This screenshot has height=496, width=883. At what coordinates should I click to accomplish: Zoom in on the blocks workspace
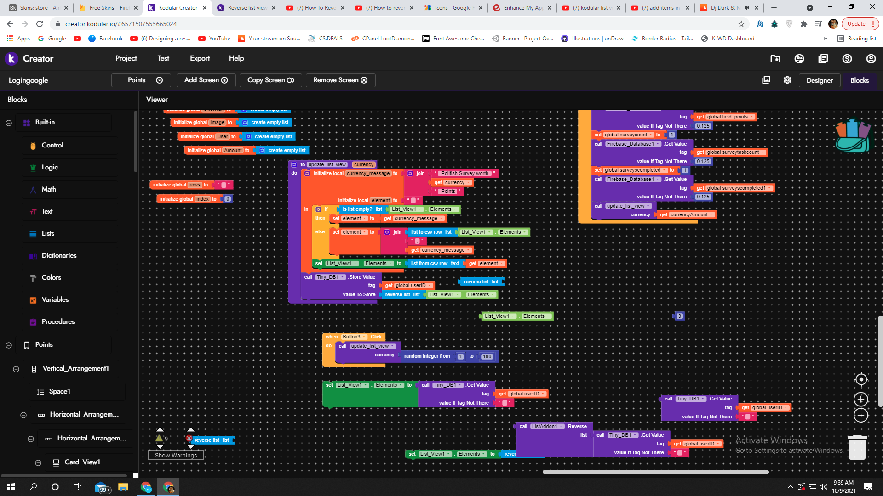861,399
